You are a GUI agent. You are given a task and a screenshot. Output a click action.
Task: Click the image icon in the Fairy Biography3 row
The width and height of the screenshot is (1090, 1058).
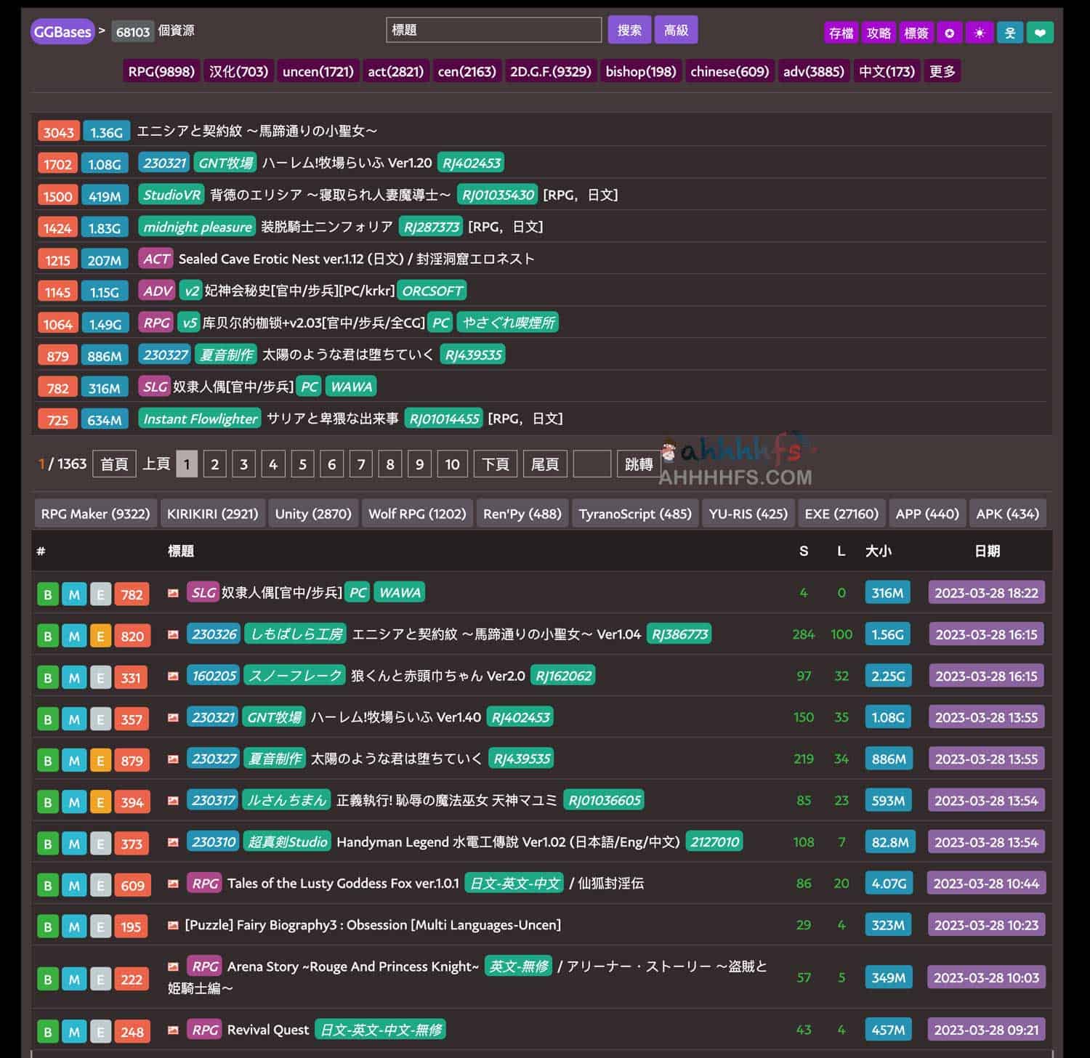(173, 925)
